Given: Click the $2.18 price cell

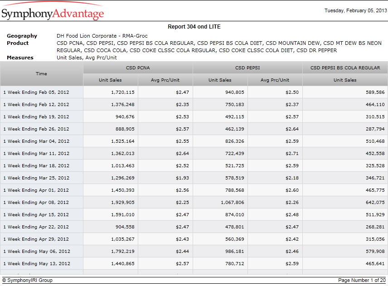Looking at the screenshot, I should (275, 178).
